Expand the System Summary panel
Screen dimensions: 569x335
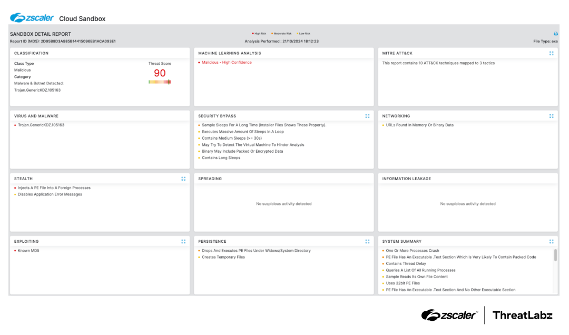551,241
